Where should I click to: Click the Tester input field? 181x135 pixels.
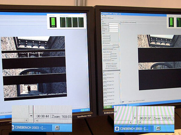click(x=113, y=31)
